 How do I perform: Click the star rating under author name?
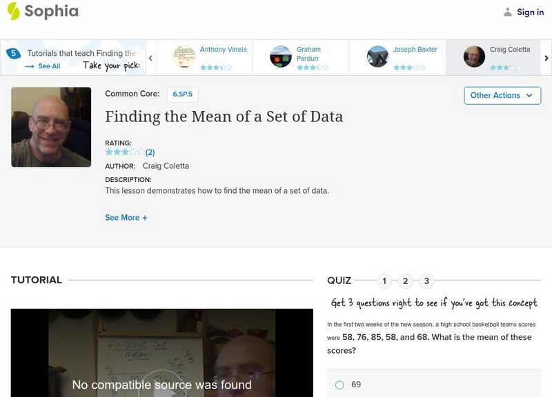(124, 152)
